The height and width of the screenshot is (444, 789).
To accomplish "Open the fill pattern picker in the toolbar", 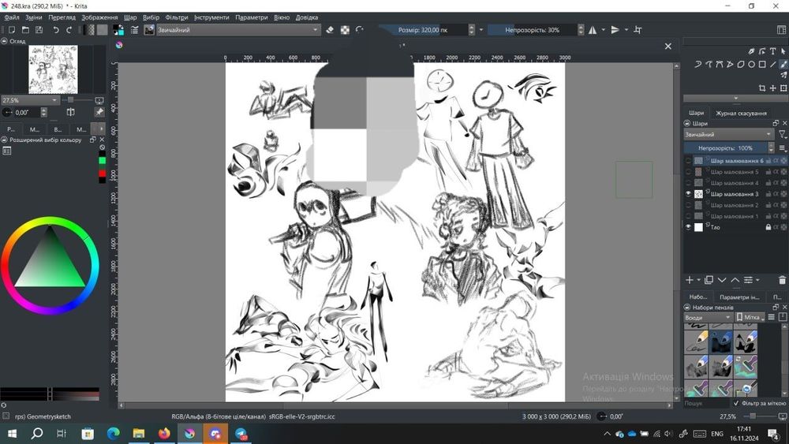I will coord(102,30).
